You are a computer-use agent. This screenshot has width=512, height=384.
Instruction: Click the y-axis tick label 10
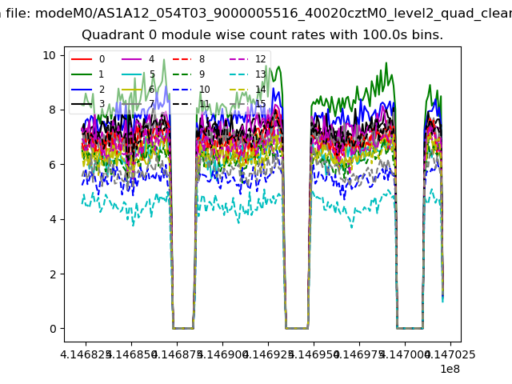click(49, 54)
